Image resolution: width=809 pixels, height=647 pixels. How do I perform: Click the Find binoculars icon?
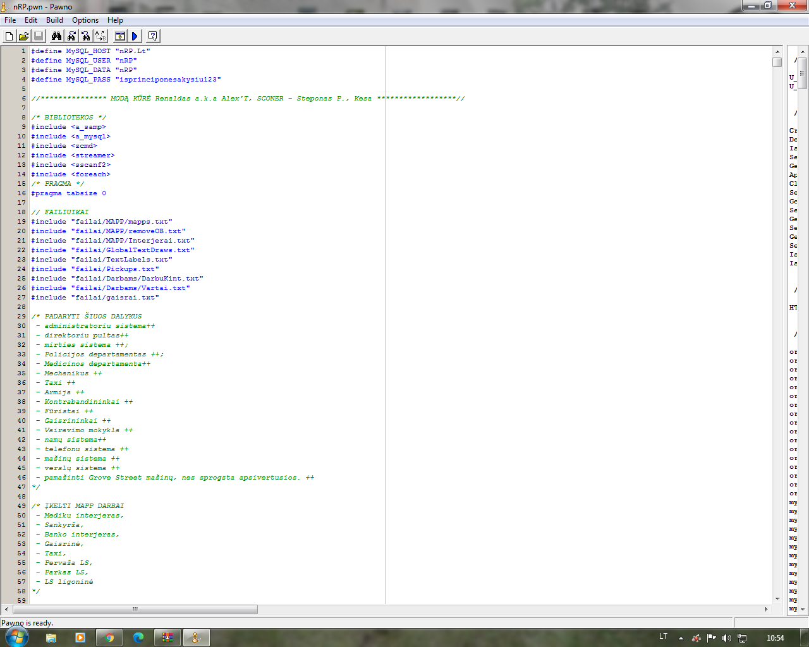tap(56, 36)
